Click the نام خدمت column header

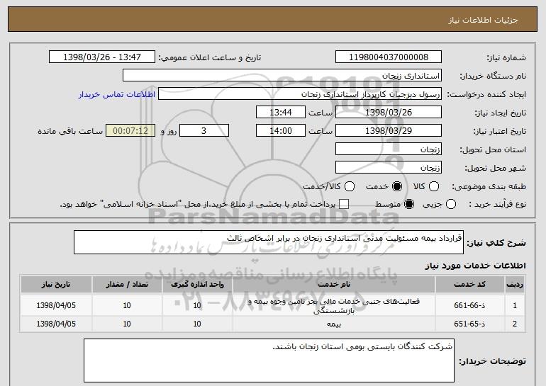(x=333, y=285)
